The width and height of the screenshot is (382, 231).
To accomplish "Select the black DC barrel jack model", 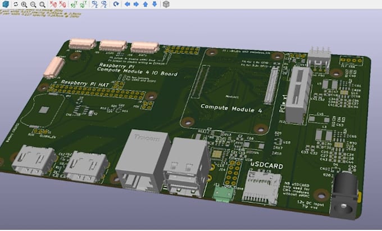I will tap(345, 196).
